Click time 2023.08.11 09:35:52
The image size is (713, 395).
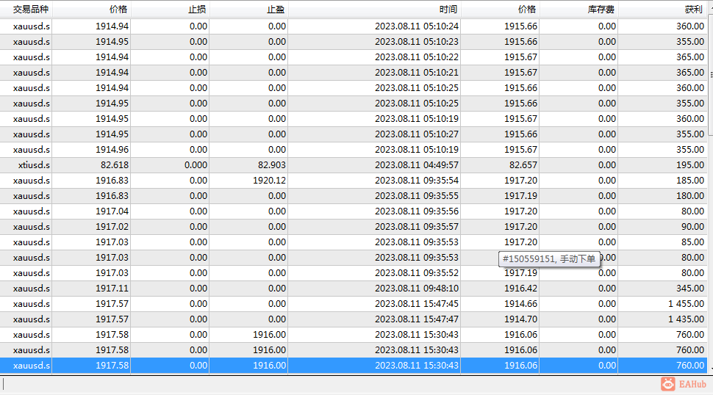417,273
